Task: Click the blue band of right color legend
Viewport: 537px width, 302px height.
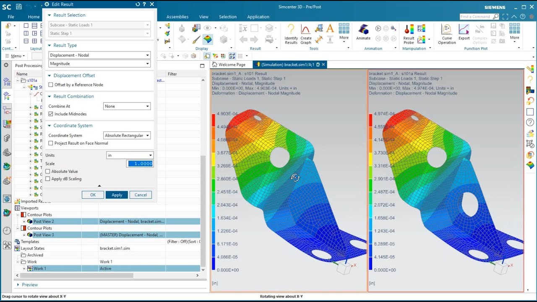Action: (370, 263)
